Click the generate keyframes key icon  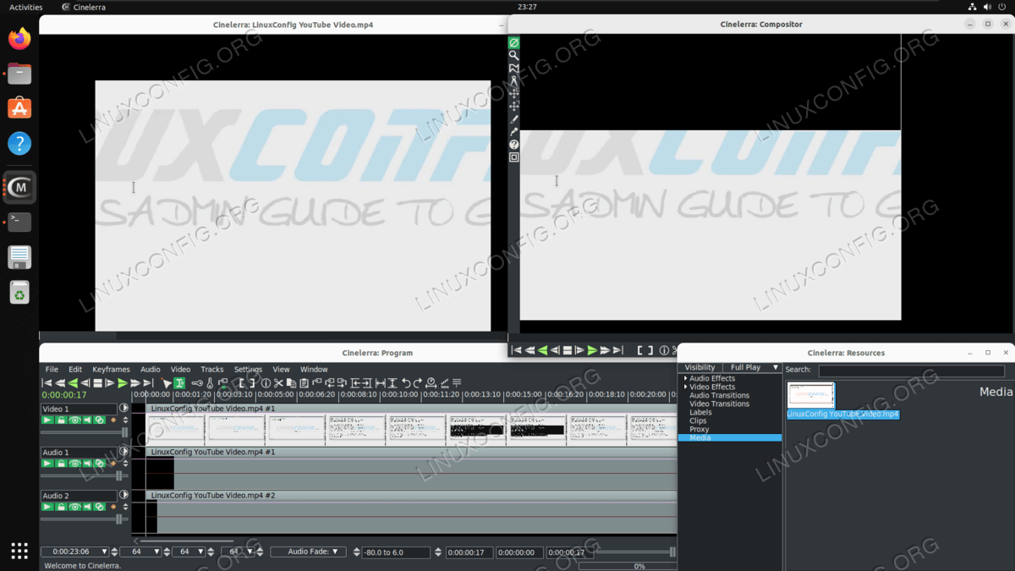coord(197,383)
